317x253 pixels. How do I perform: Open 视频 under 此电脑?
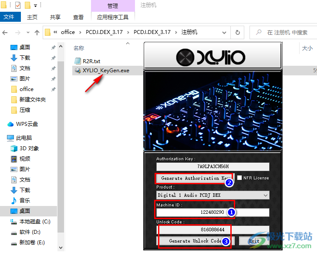(25, 159)
